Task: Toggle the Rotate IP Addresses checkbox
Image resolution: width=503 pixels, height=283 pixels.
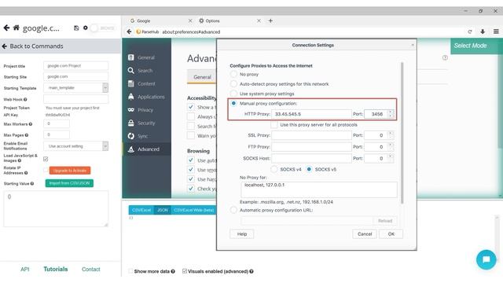Action: [46, 170]
